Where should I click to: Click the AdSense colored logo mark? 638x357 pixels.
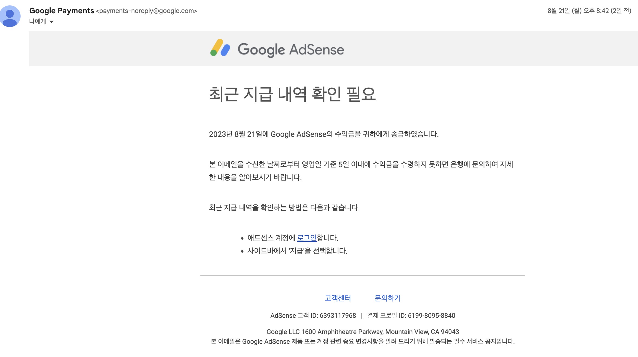pos(220,48)
